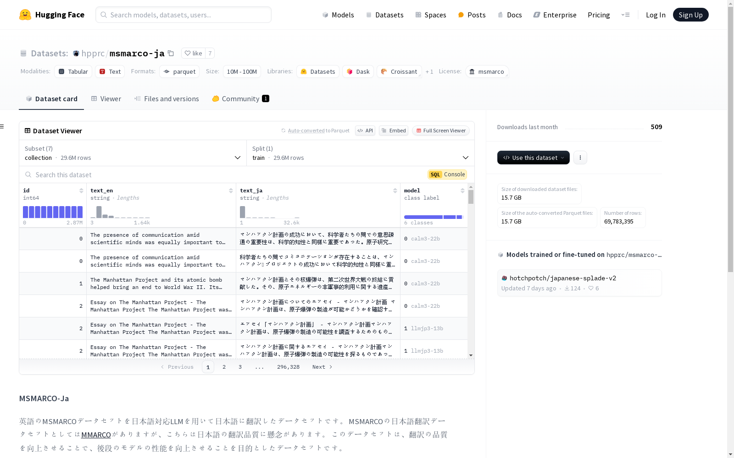
Task: Expand the +1 more libraries
Action: click(x=429, y=71)
